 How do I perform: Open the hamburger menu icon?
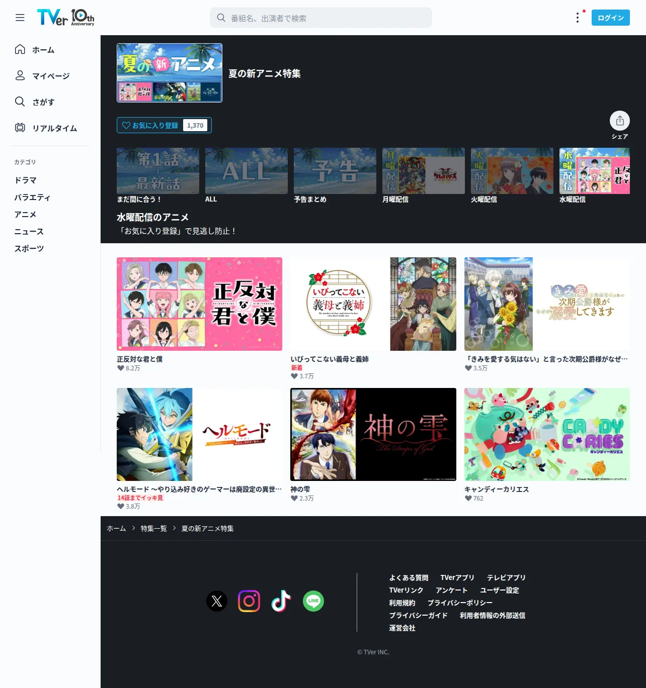(x=20, y=18)
